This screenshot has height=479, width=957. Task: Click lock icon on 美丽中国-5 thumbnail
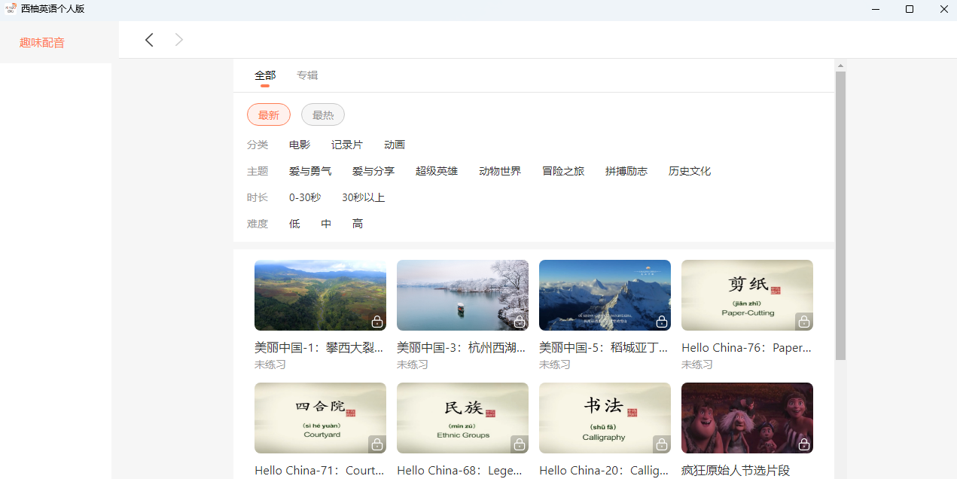(662, 322)
